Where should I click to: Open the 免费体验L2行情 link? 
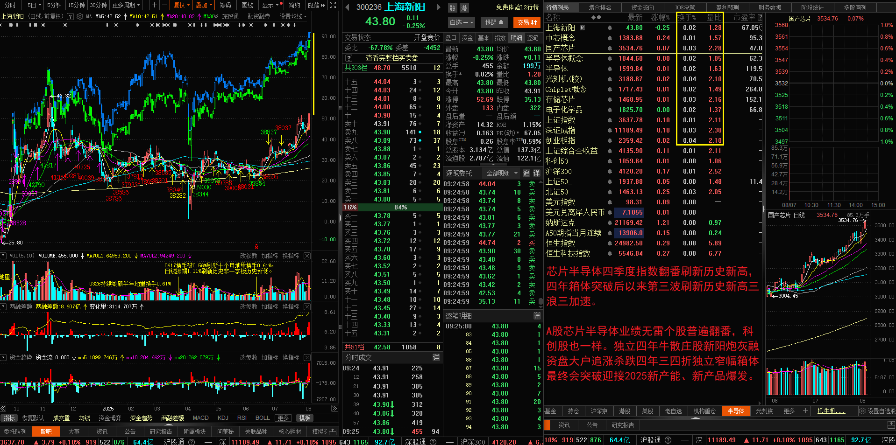[x=518, y=7]
